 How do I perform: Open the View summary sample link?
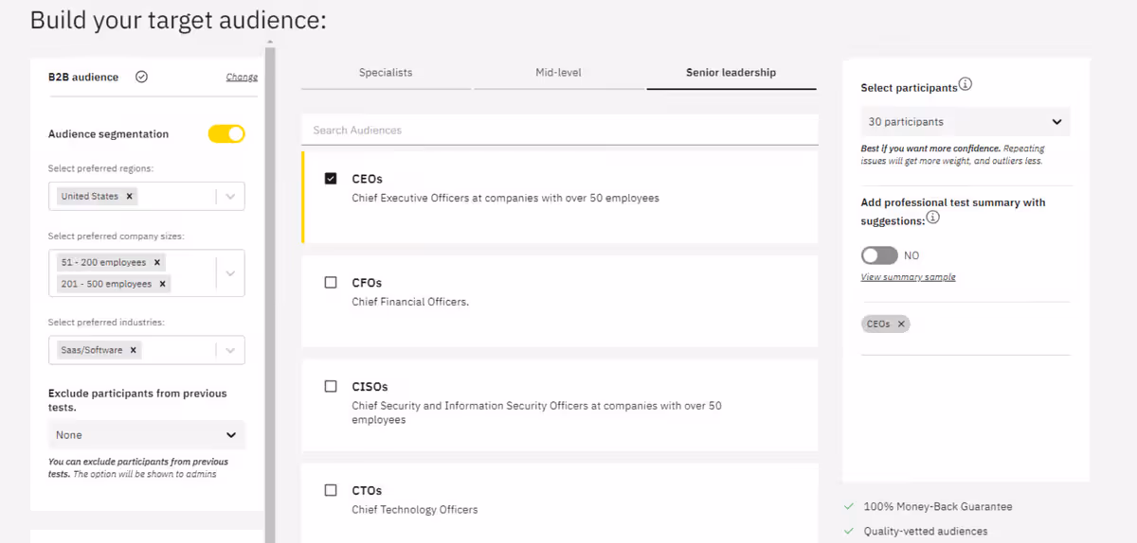coord(908,277)
